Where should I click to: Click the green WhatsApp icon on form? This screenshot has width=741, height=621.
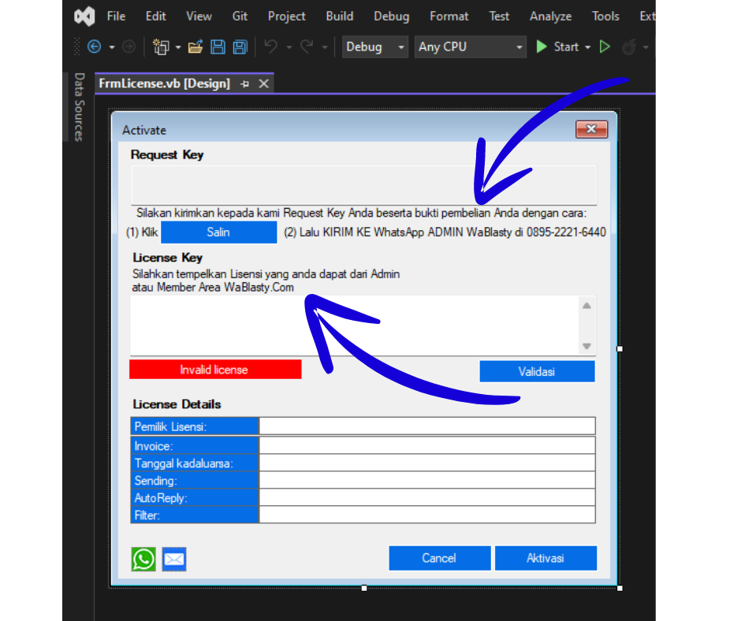[143, 560]
